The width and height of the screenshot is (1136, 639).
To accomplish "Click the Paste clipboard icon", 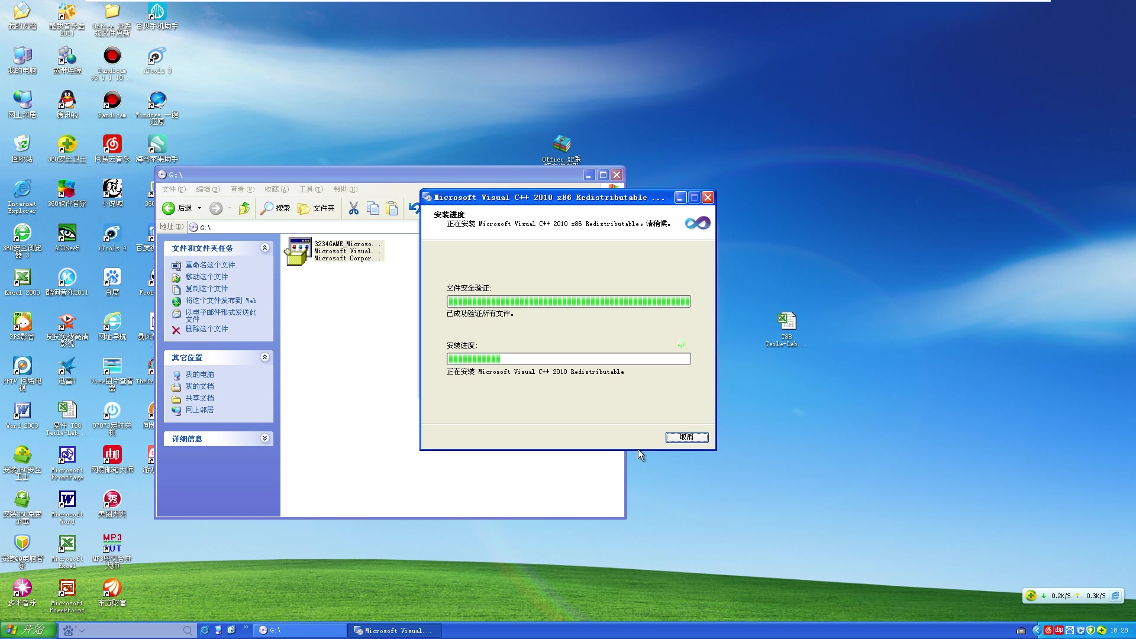I will coord(392,208).
